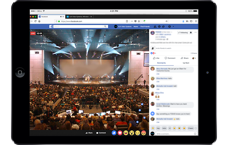Open the page actions three-dot menu
Screen dimensions: 228x145
coord(132,21)
